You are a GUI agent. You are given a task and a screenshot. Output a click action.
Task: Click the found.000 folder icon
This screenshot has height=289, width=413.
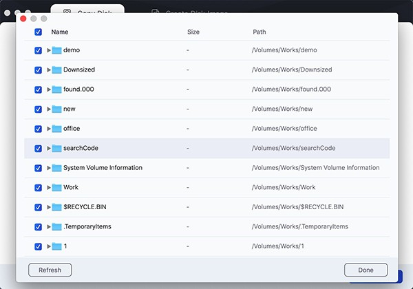pos(57,89)
